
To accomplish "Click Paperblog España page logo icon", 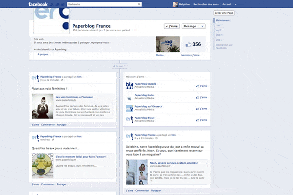I will (x=129, y=85).
